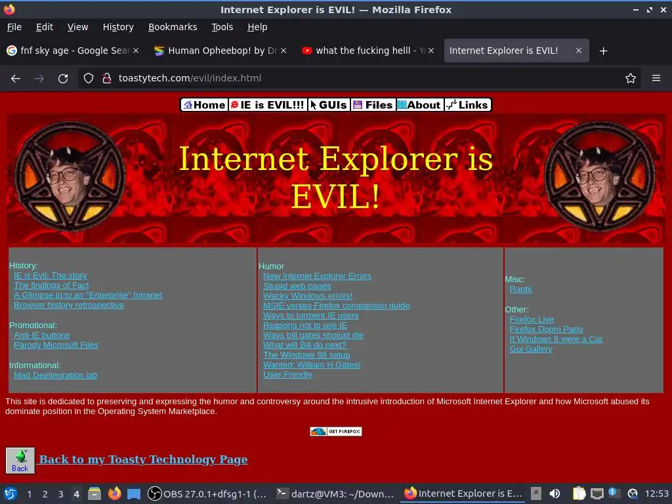Switch to dartz@VM3 terminal taskbar window
The height and width of the screenshot is (504, 672).
pos(335,493)
